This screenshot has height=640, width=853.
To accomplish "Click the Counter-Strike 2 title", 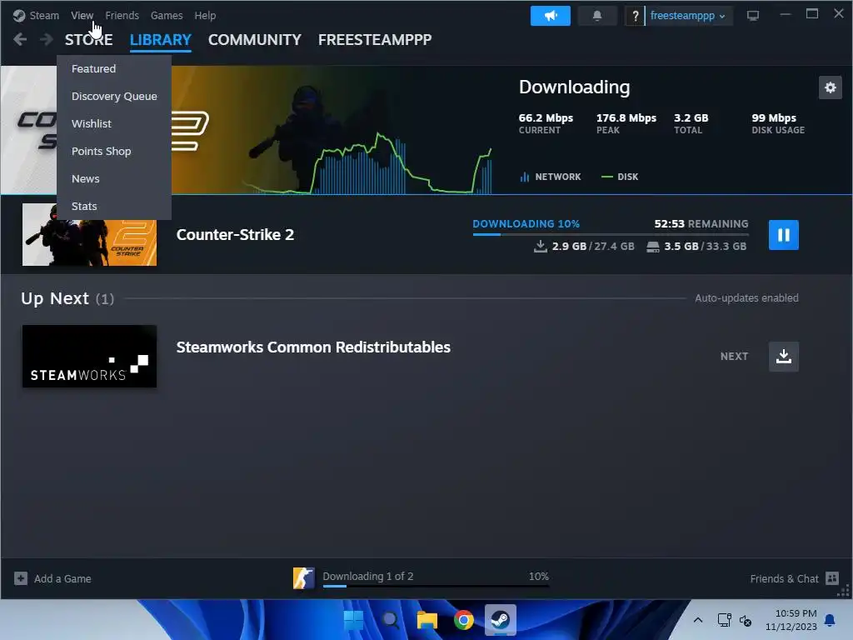I will tap(235, 234).
